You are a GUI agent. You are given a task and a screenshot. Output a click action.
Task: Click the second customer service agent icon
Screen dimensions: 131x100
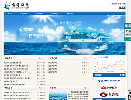pyautogui.click(x=127, y=34)
